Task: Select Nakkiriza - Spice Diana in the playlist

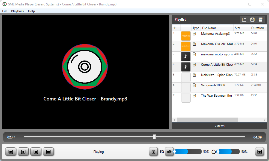Action: [x=217, y=75]
